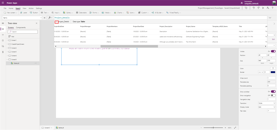Open the app launcher waffle icon

pyautogui.click(x=3, y=3)
